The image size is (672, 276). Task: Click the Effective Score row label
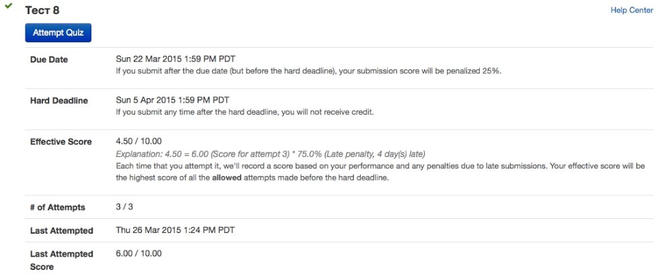coord(60,142)
